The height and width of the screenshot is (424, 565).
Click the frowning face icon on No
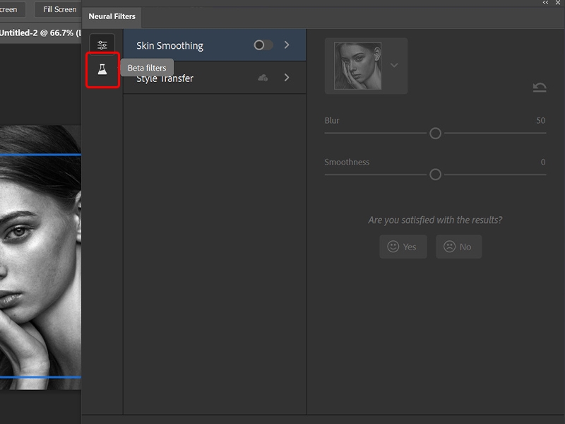point(448,247)
